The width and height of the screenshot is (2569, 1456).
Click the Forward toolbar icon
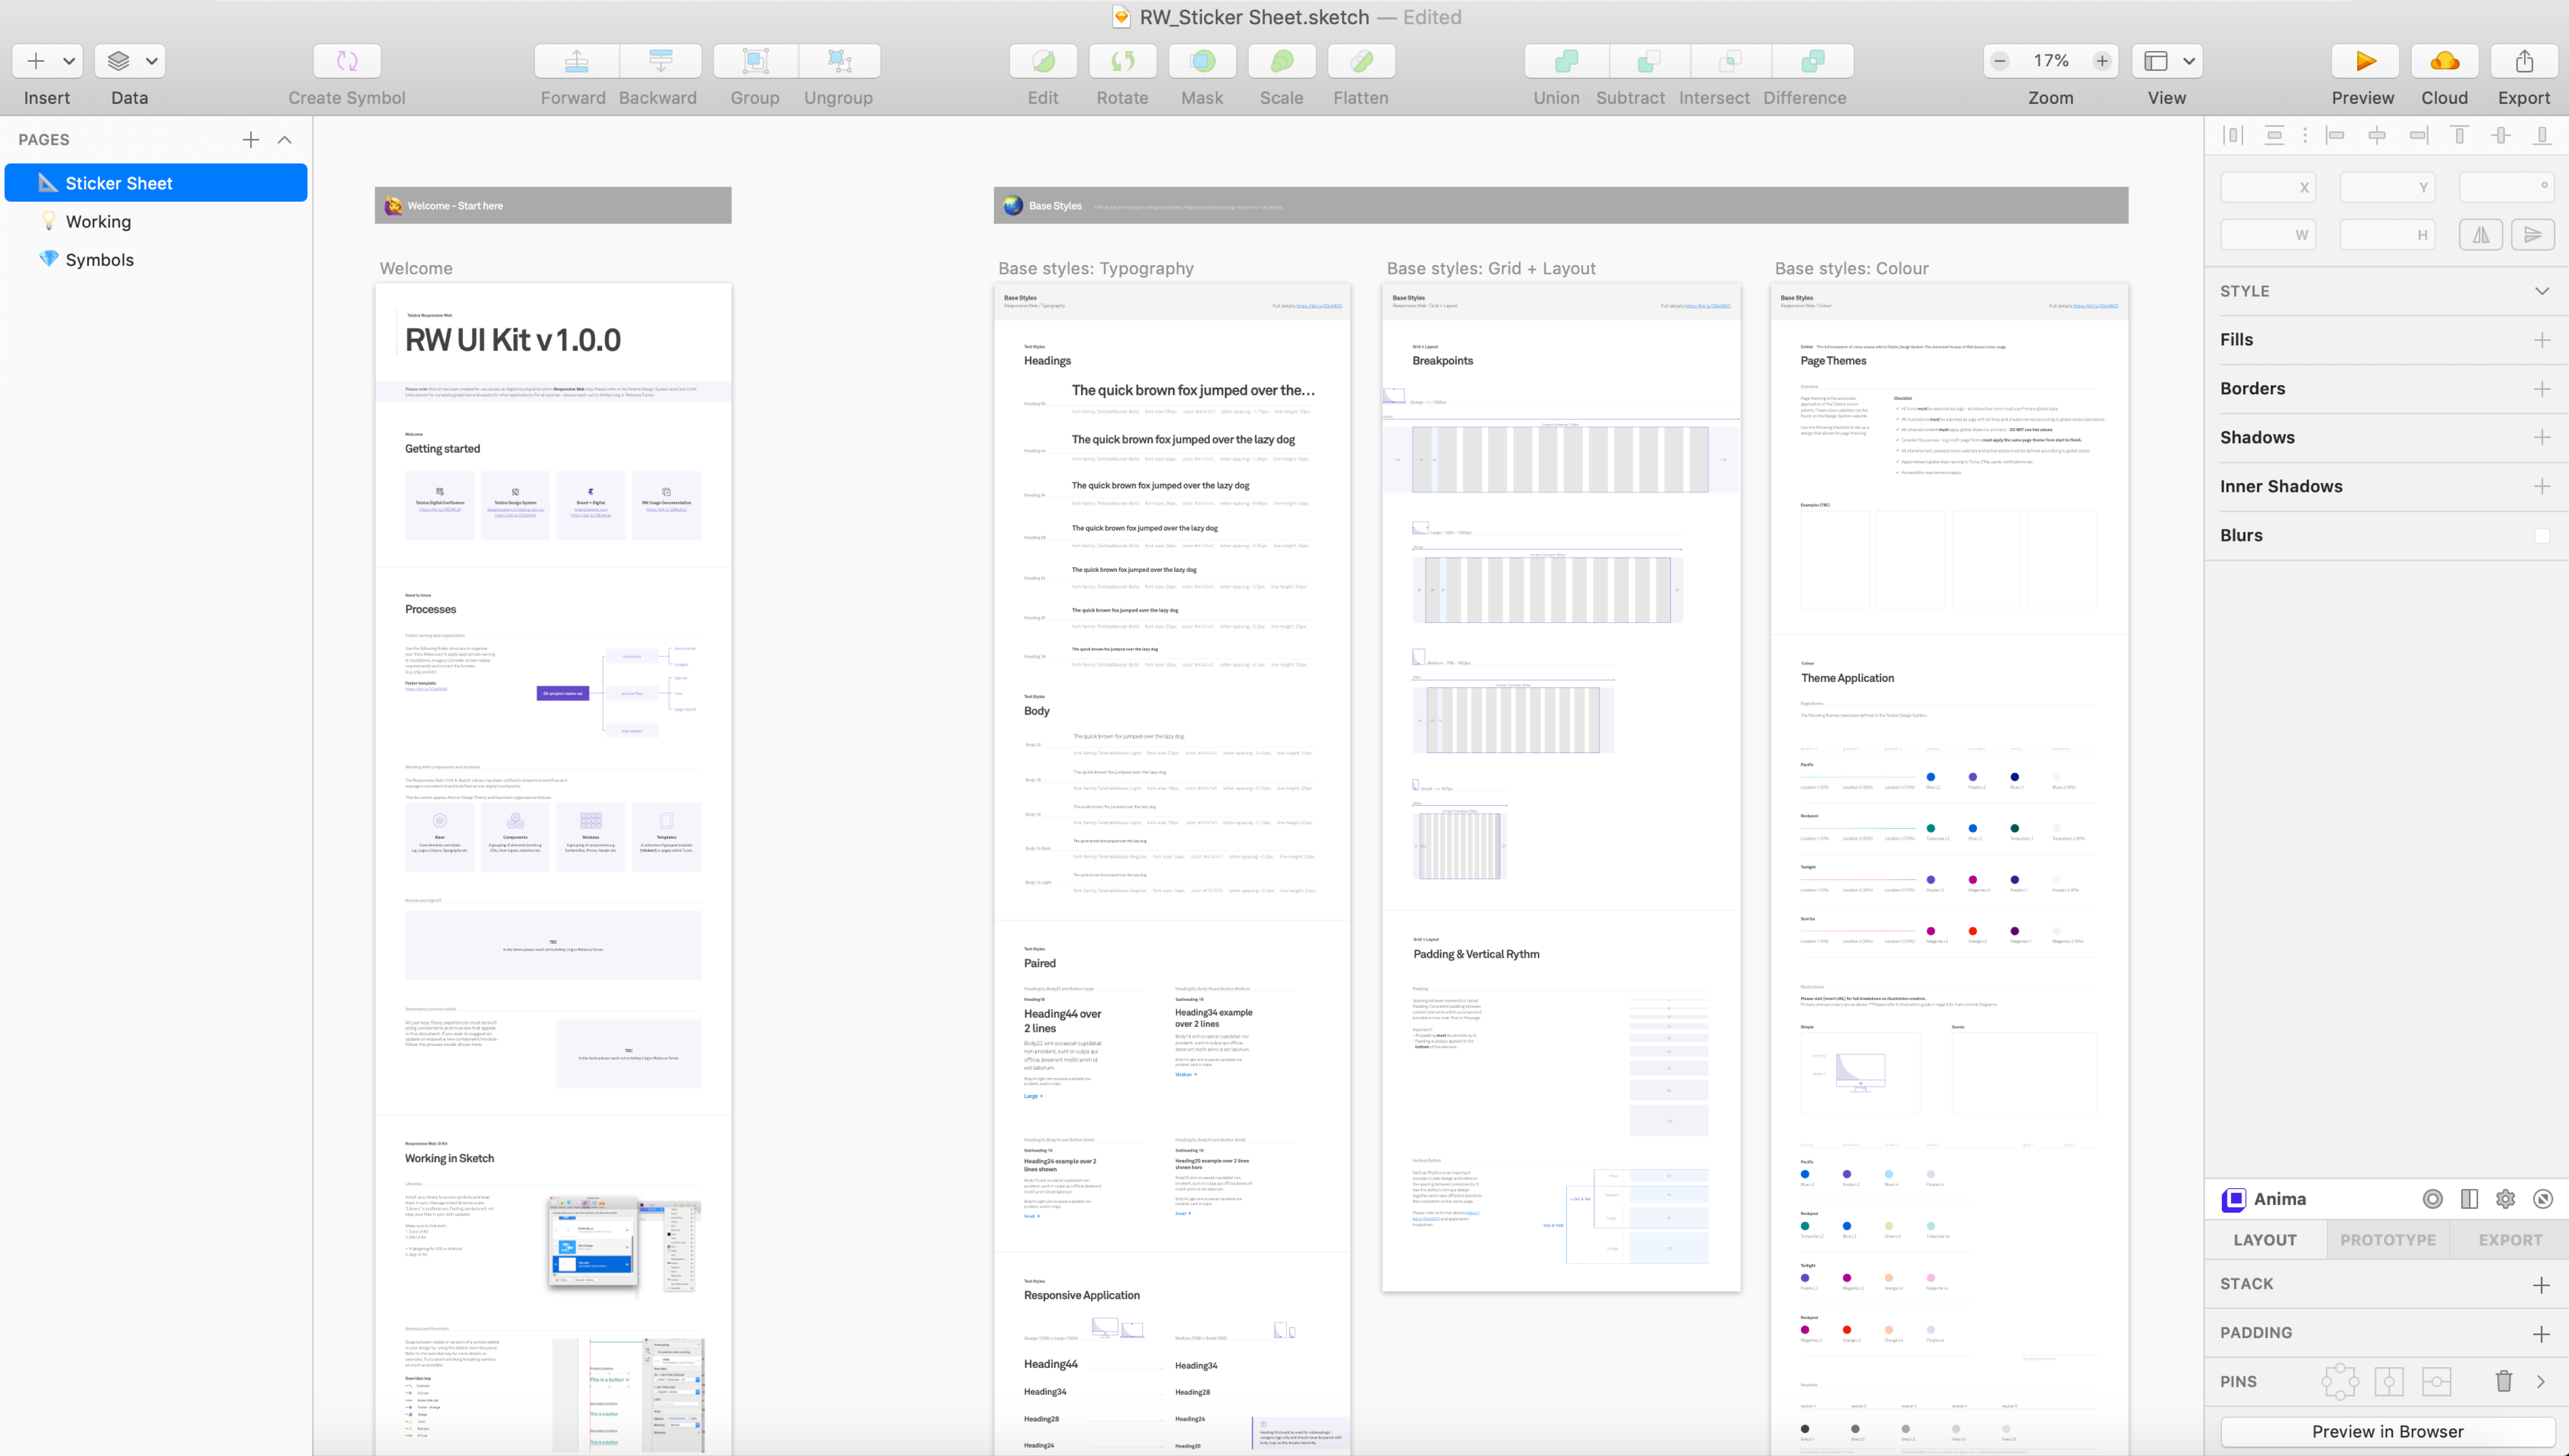(x=576, y=61)
